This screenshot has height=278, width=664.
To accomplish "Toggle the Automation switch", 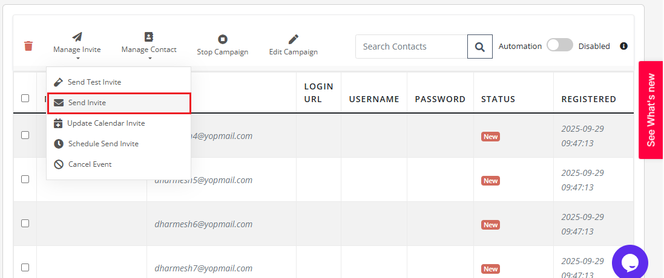I will 559,45.
